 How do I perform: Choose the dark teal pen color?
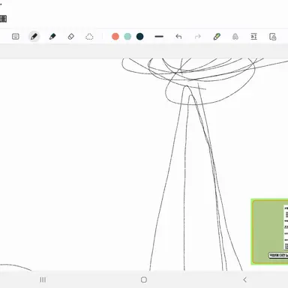(139, 37)
